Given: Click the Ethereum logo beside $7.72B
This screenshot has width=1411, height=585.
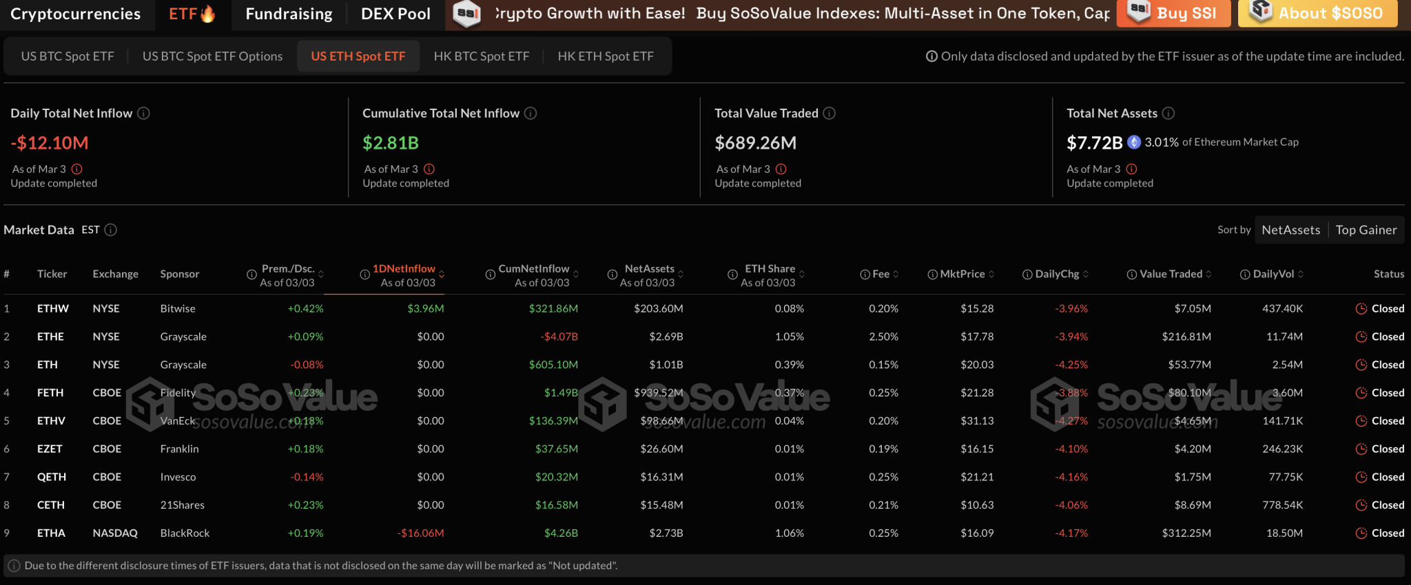Looking at the screenshot, I should 1134,142.
